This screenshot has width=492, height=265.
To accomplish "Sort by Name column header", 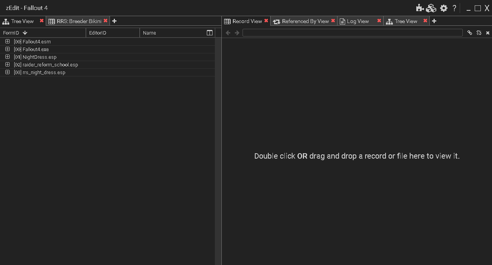I will (x=172, y=33).
